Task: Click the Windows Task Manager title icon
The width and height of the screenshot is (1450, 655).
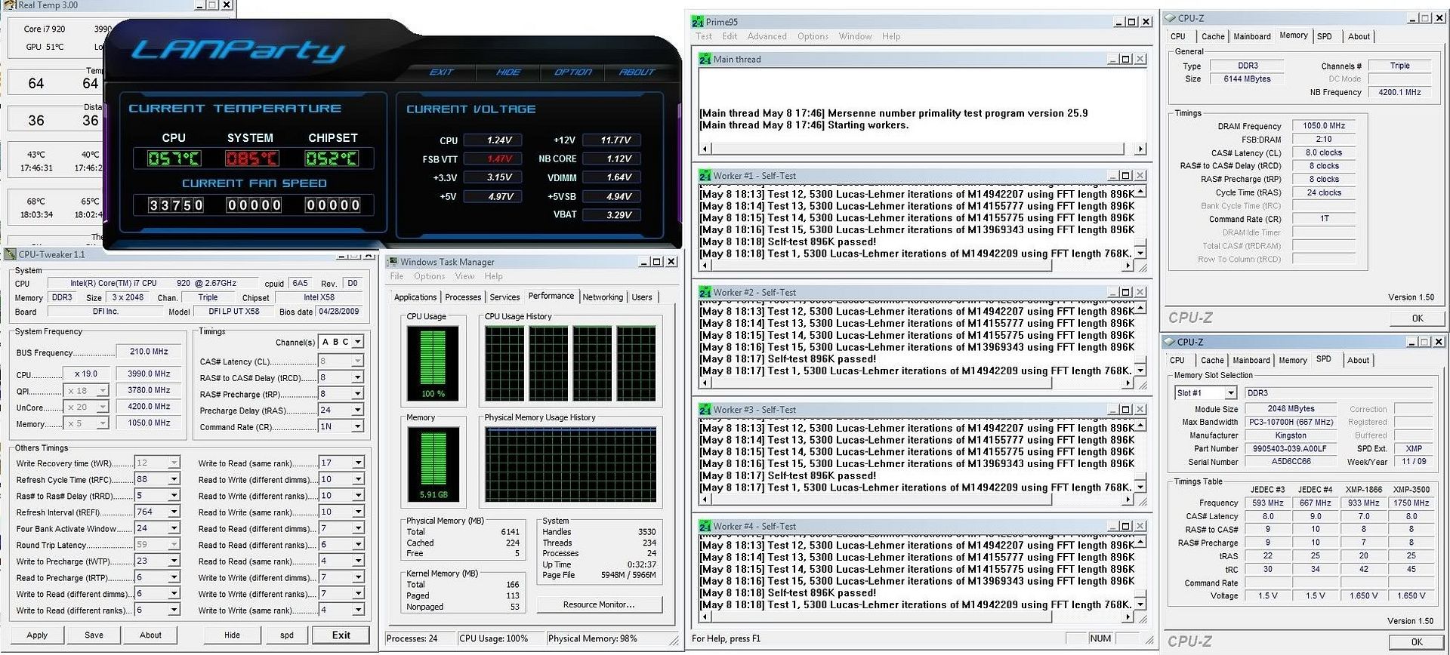Action: point(392,262)
